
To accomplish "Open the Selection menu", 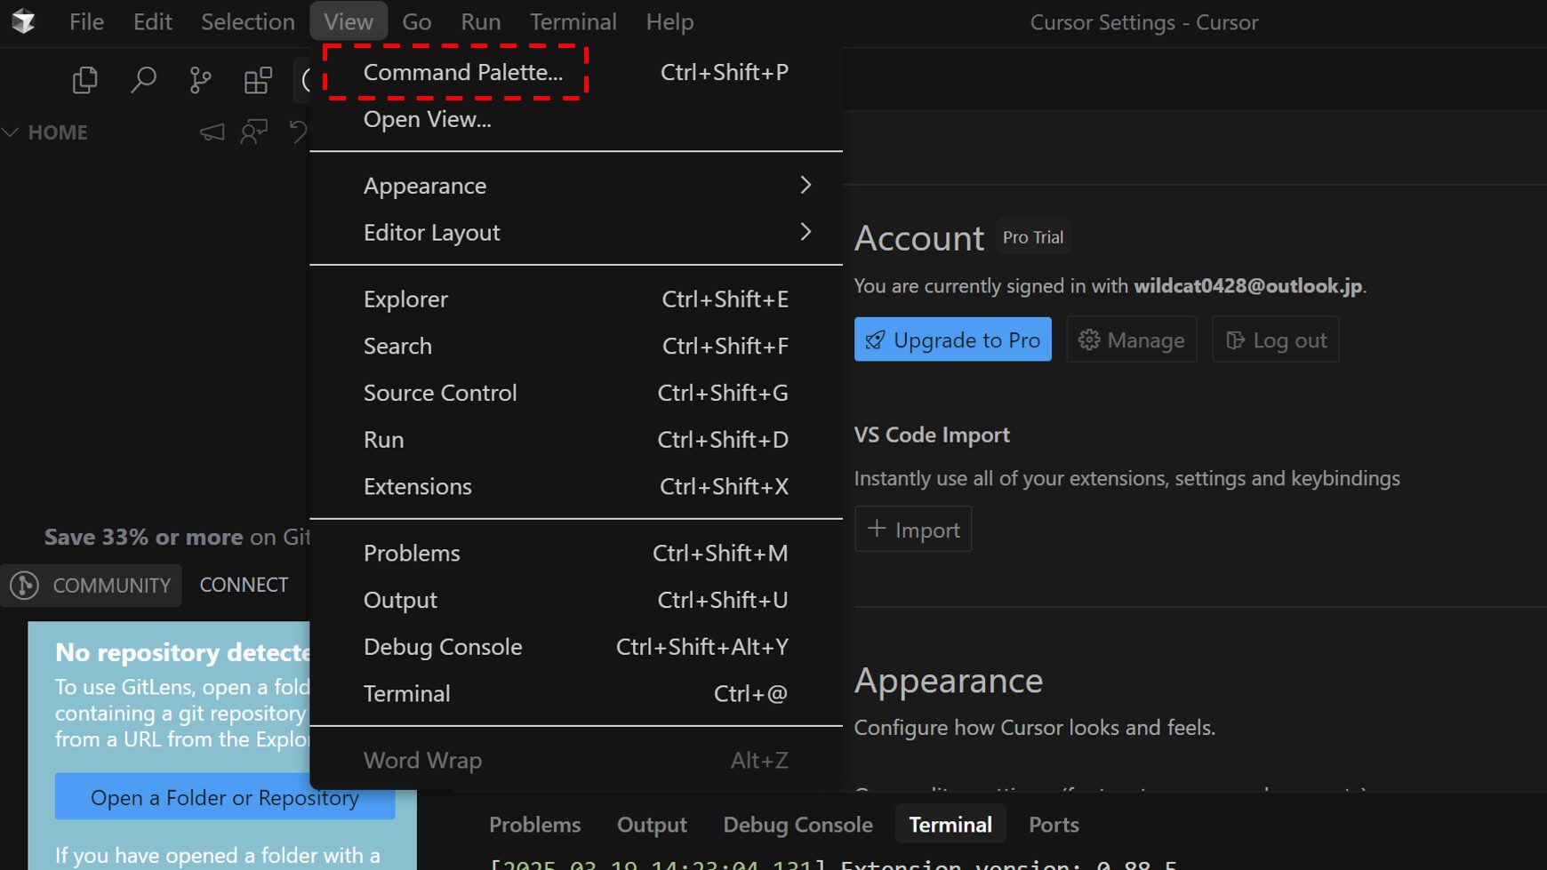I will (x=247, y=21).
